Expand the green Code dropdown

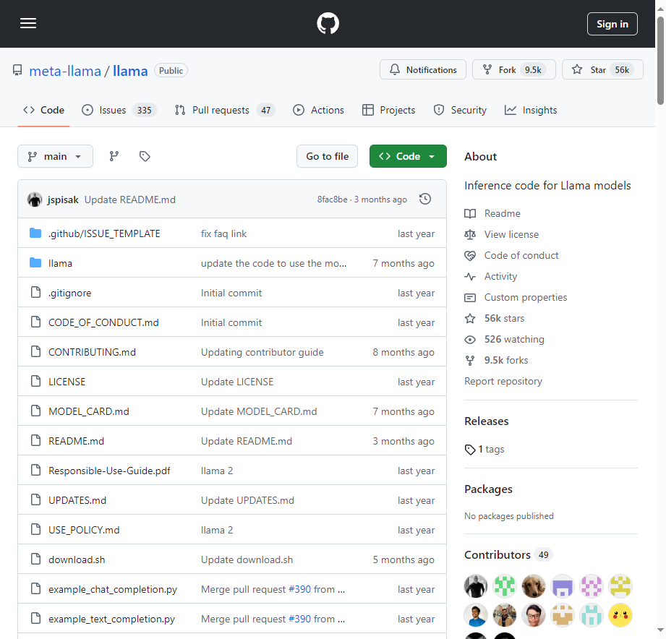pos(408,156)
